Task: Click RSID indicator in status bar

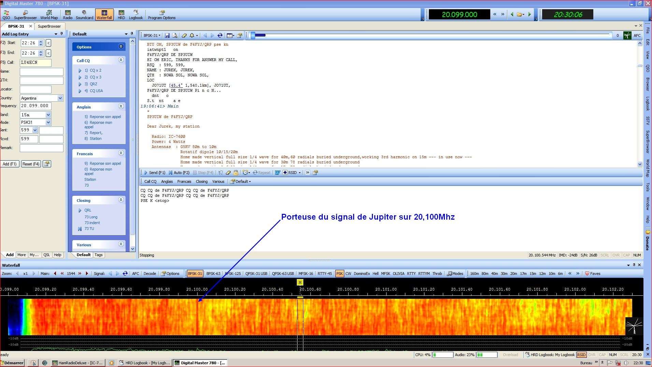Action: pos(581,355)
